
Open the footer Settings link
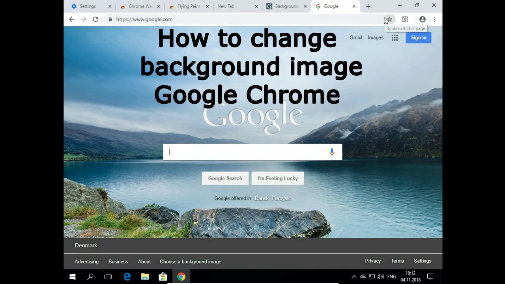tap(423, 261)
